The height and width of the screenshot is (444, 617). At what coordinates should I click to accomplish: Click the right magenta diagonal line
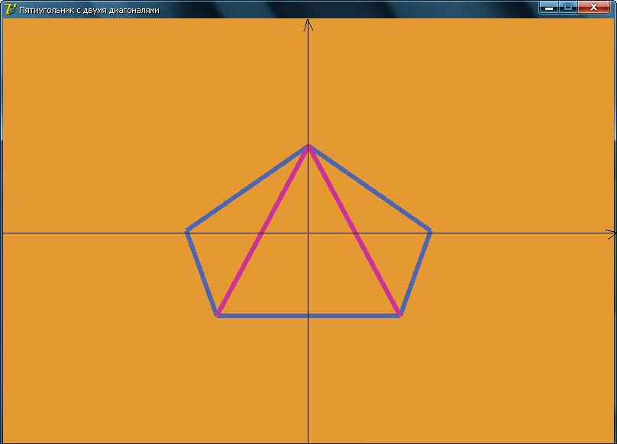(x=354, y=230)
